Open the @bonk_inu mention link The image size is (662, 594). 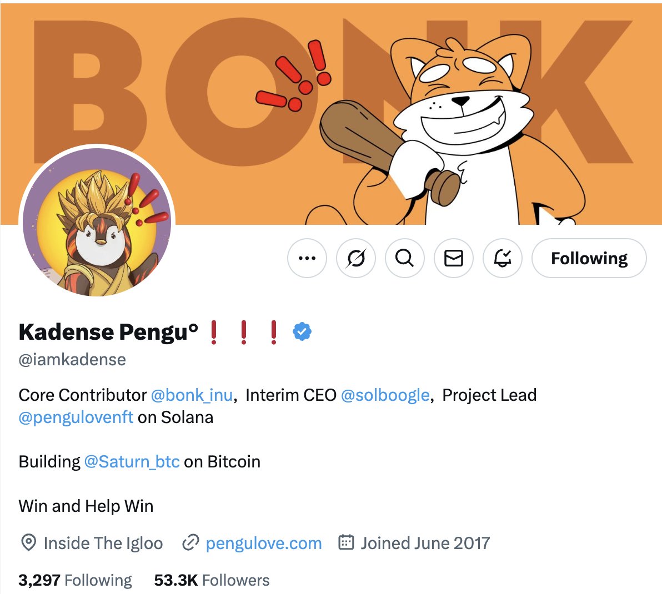pyautogui.click(x=192, y=395)
